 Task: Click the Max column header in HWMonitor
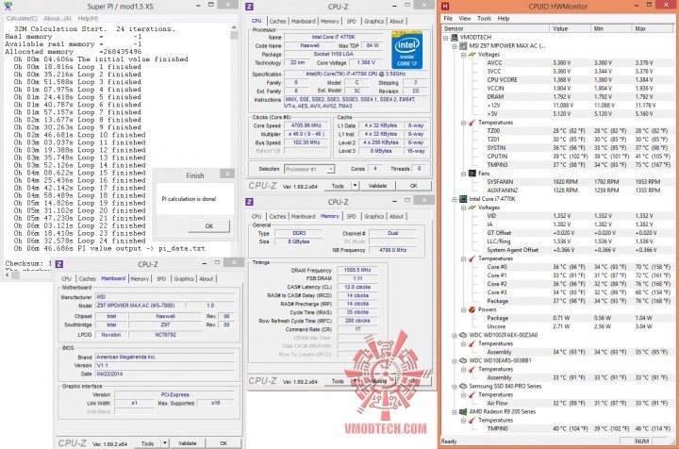click(654, 28)
